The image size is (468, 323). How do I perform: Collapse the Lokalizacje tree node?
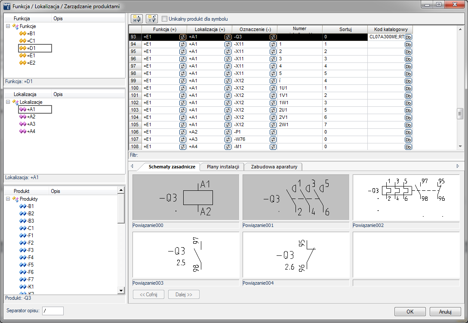(x=8, y=102)
